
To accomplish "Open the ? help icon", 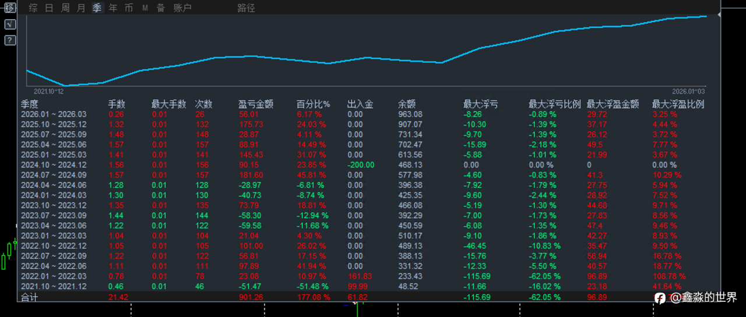I will coord(10,40).
